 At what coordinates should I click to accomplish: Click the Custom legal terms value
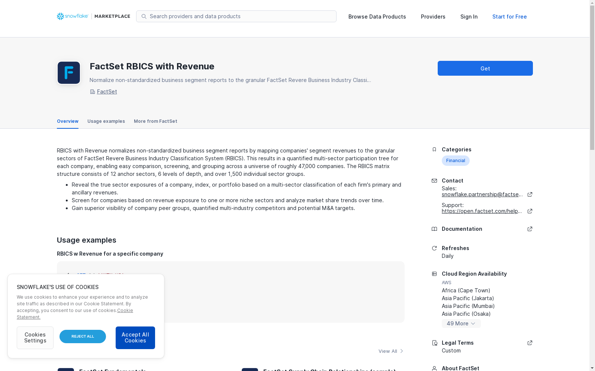451,351
